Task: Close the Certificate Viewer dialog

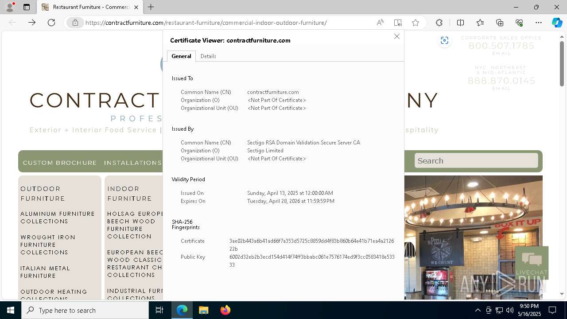Action: 397,36
